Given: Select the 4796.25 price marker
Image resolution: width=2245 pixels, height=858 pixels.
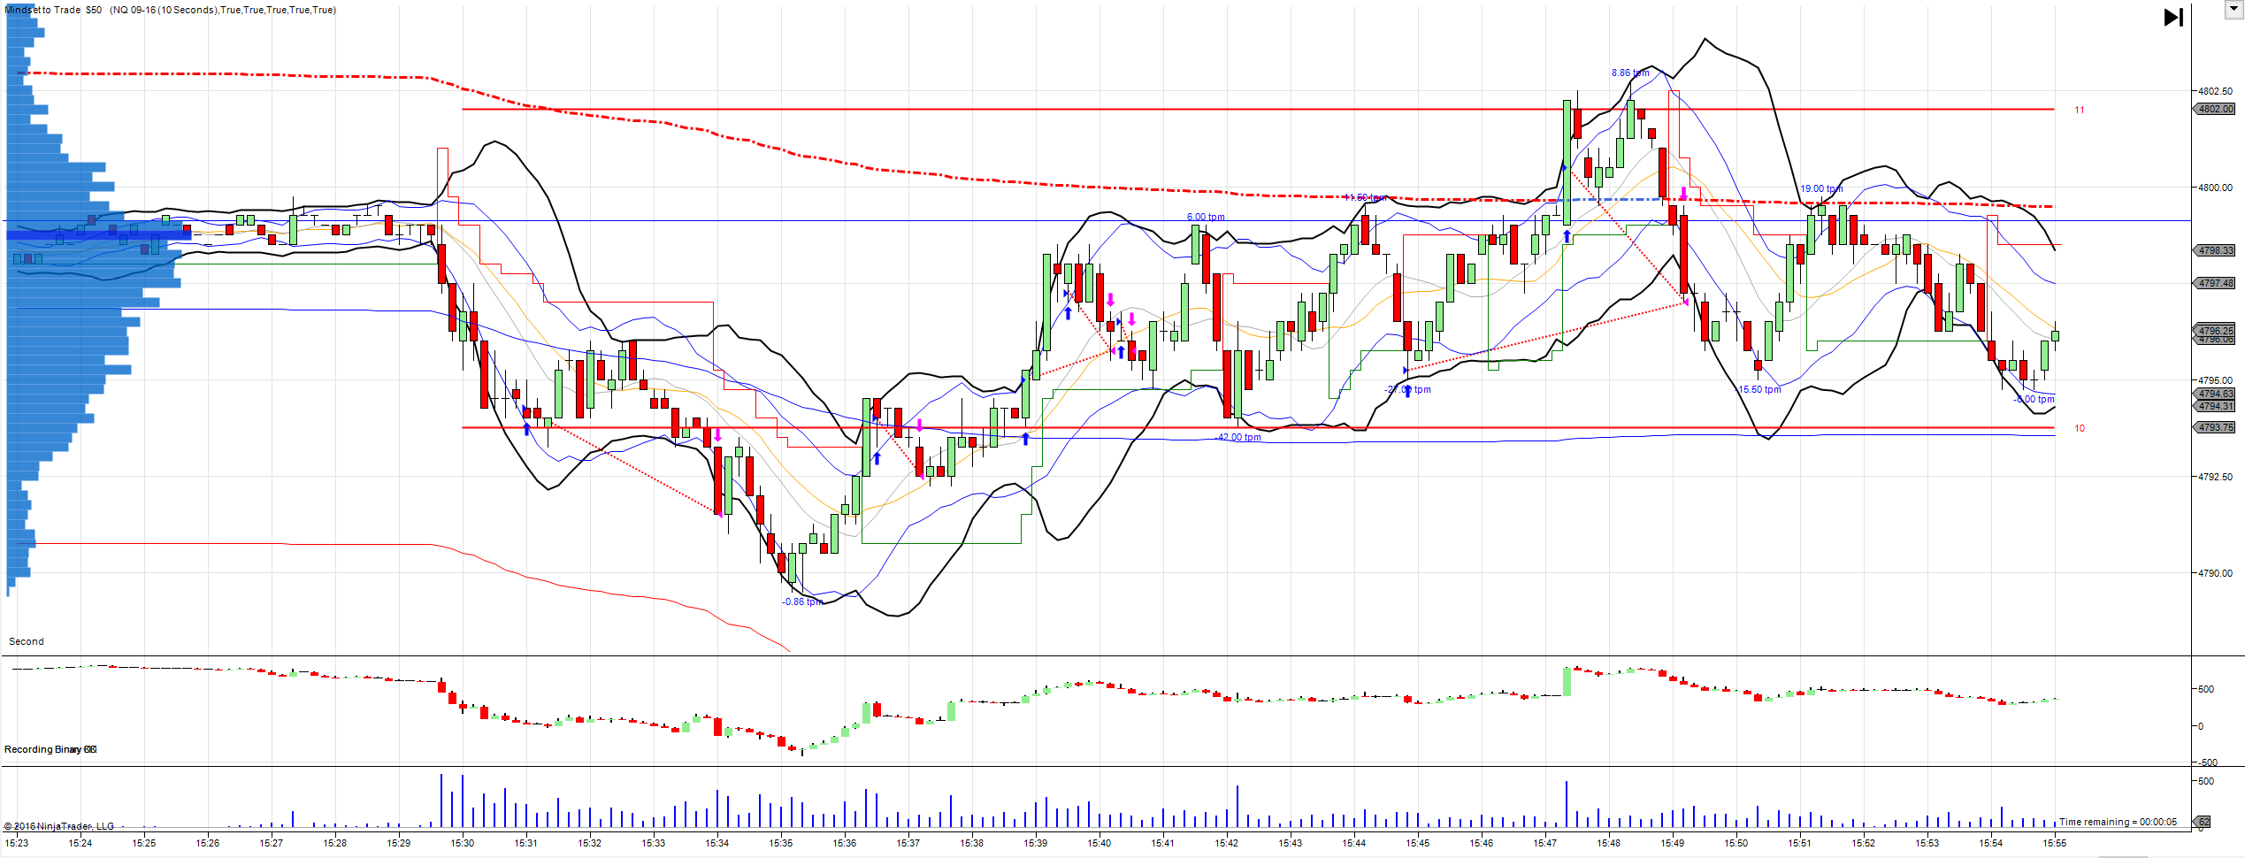Looking at the screenshot, I should (x=2215, y=330).
